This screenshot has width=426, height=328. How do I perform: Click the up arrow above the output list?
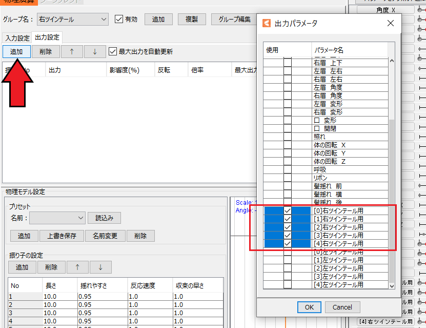(x=72, y=51)
